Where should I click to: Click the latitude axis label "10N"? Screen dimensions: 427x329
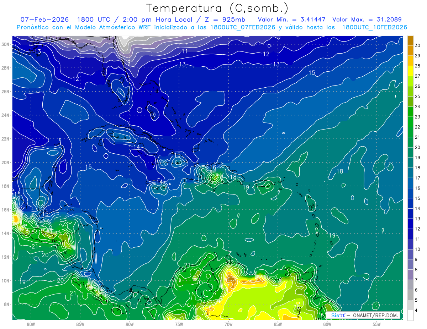click(6, 281)
